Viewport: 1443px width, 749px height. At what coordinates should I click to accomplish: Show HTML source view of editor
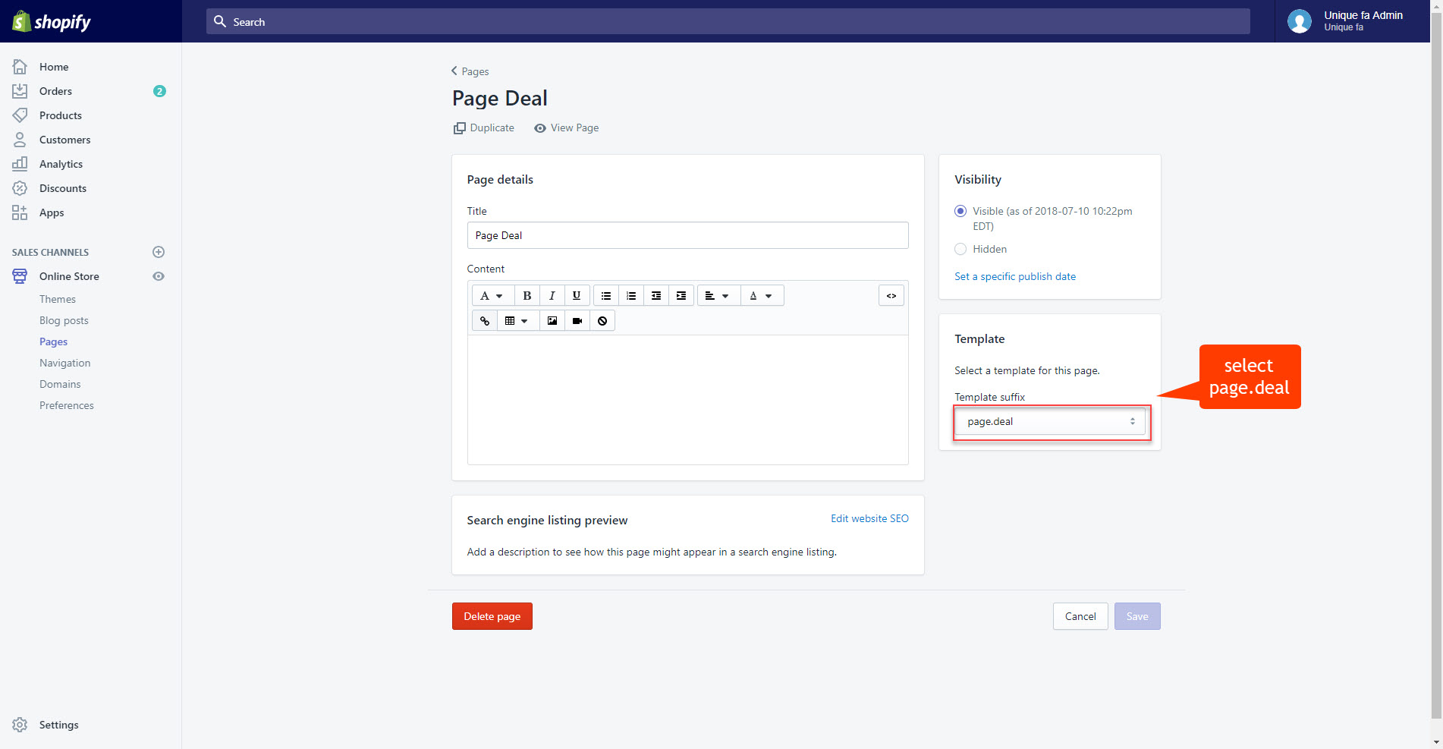point(891,295)
